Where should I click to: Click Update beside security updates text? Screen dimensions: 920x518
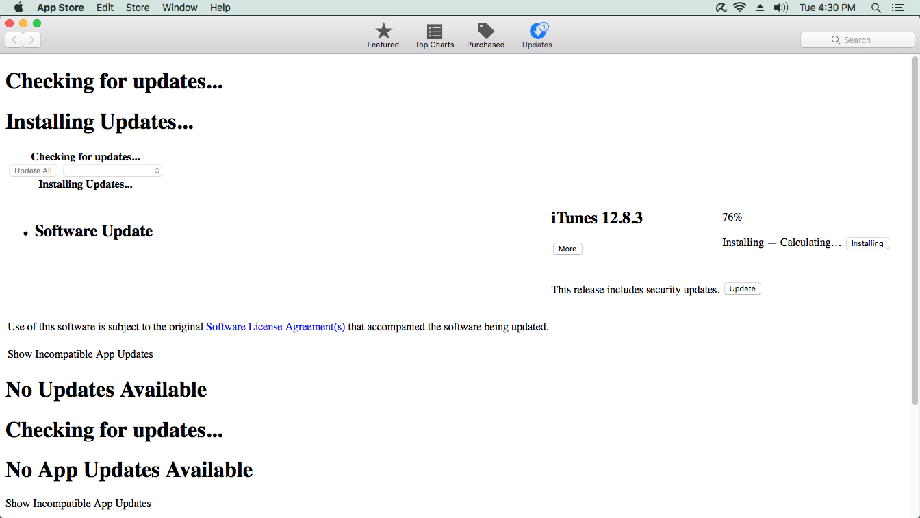(x=743, y=288)
